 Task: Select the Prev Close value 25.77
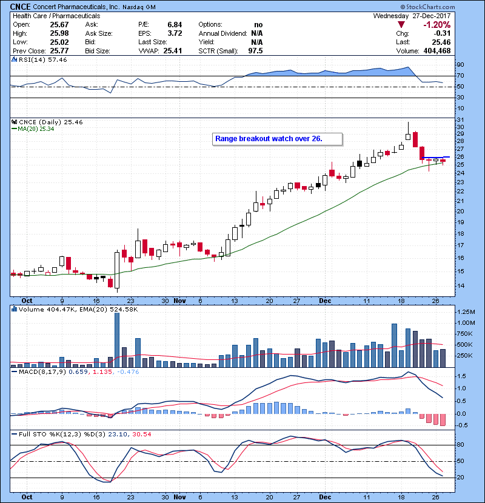click(59, 51)
